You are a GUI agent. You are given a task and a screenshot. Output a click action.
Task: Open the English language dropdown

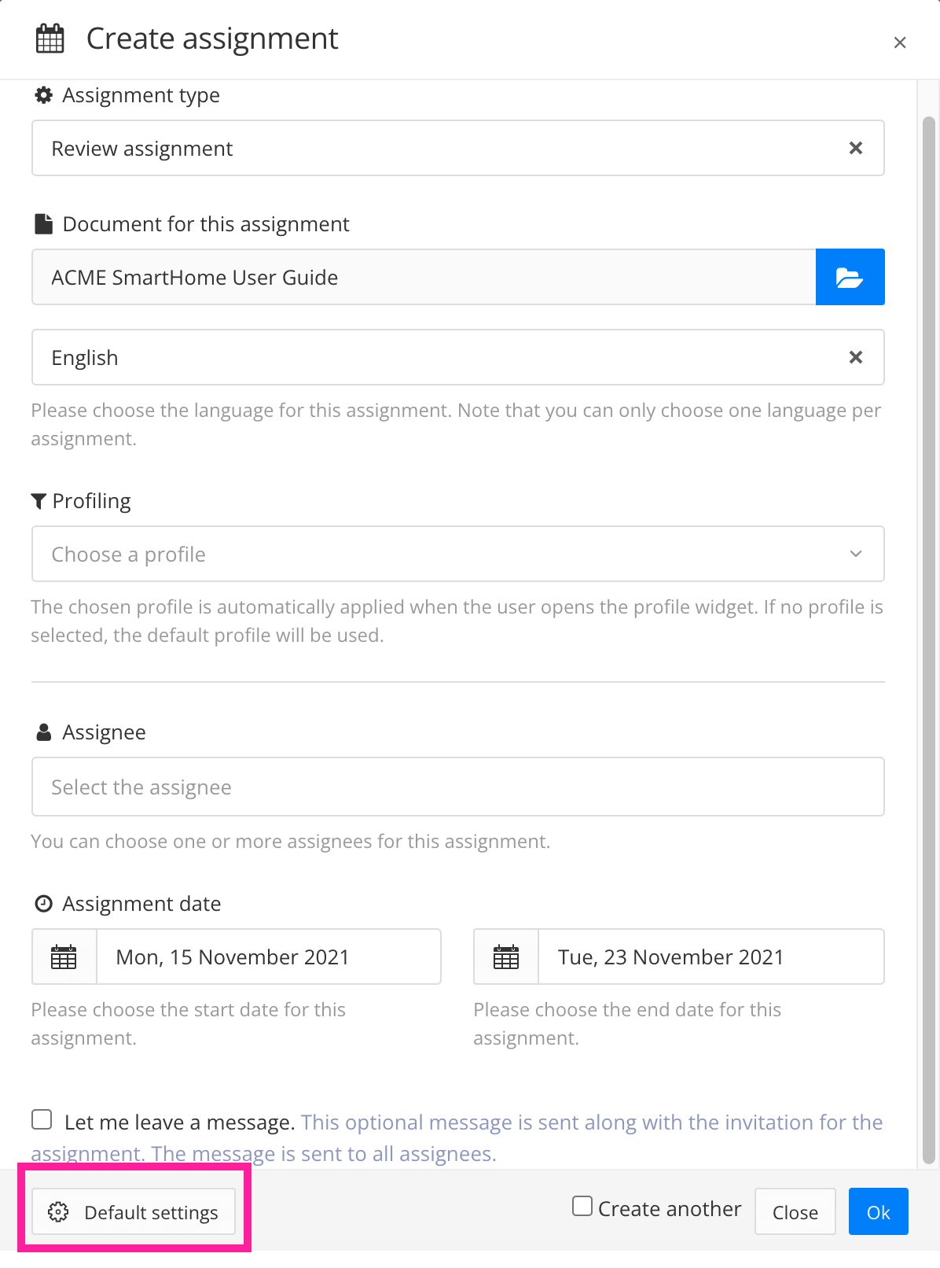tap(457, 357)
